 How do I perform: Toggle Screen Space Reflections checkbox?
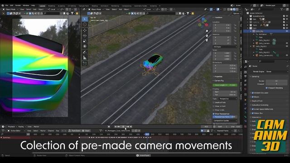(x=253, y=109)
